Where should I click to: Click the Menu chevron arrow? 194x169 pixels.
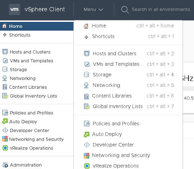(x=101, y=10)
